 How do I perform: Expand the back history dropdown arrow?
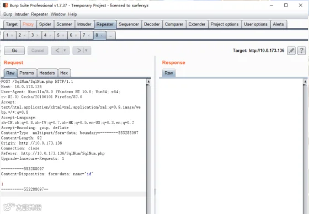click(65, 50)
